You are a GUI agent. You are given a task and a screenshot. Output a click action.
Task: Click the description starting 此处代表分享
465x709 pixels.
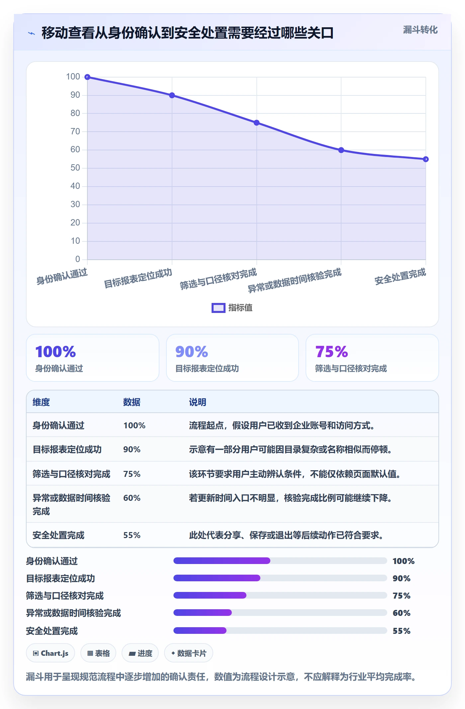[x=286, y=535]
